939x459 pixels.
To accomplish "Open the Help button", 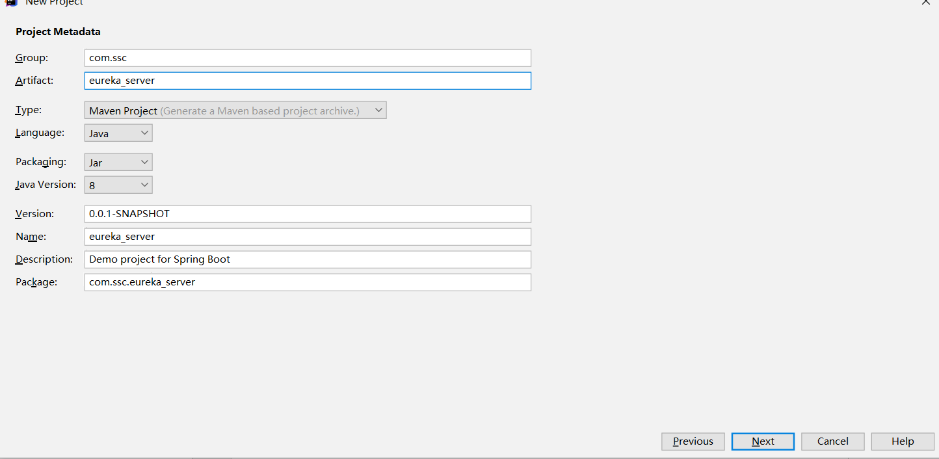I will (x=903, y=441).
